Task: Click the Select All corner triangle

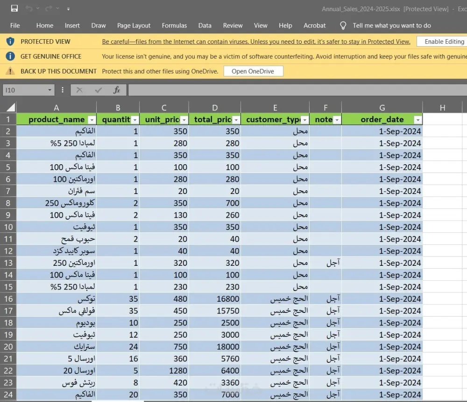Action: pos(10,107)
